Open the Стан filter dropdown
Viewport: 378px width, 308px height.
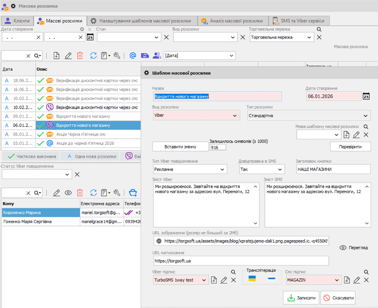tap(156, 37)
